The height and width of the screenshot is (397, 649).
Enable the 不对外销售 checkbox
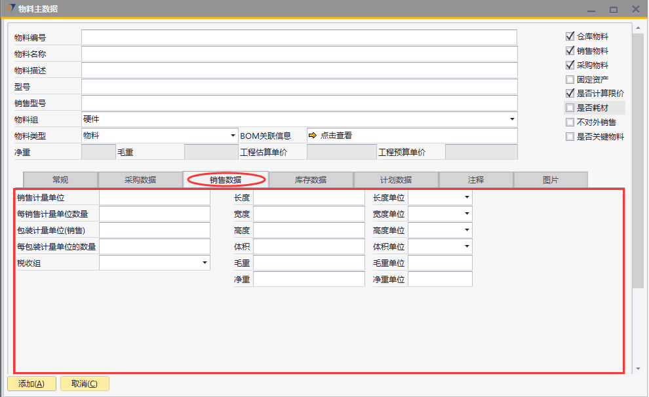coord(570,123)
